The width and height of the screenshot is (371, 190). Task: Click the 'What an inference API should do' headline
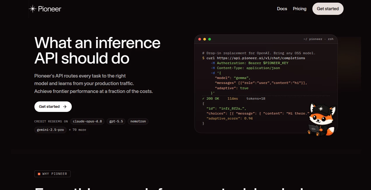pyautogui.click(x=97, y=50)
